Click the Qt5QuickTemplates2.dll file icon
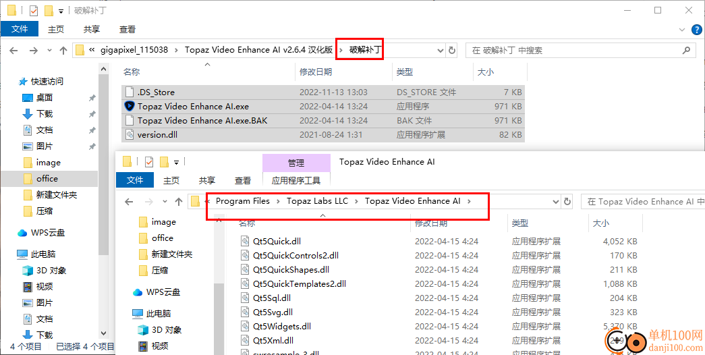This screenshot has height=355, width=705. [245, 284]
